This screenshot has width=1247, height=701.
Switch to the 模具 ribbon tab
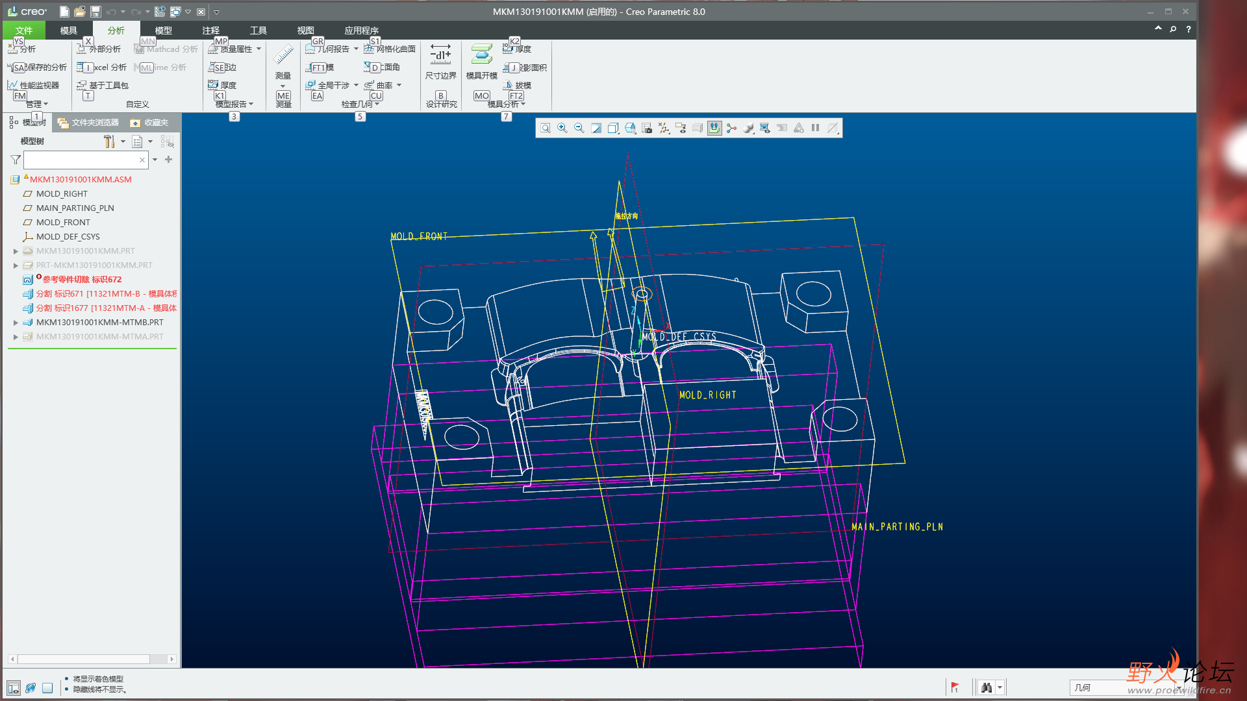pyautogui.click(x=69, y=31)
